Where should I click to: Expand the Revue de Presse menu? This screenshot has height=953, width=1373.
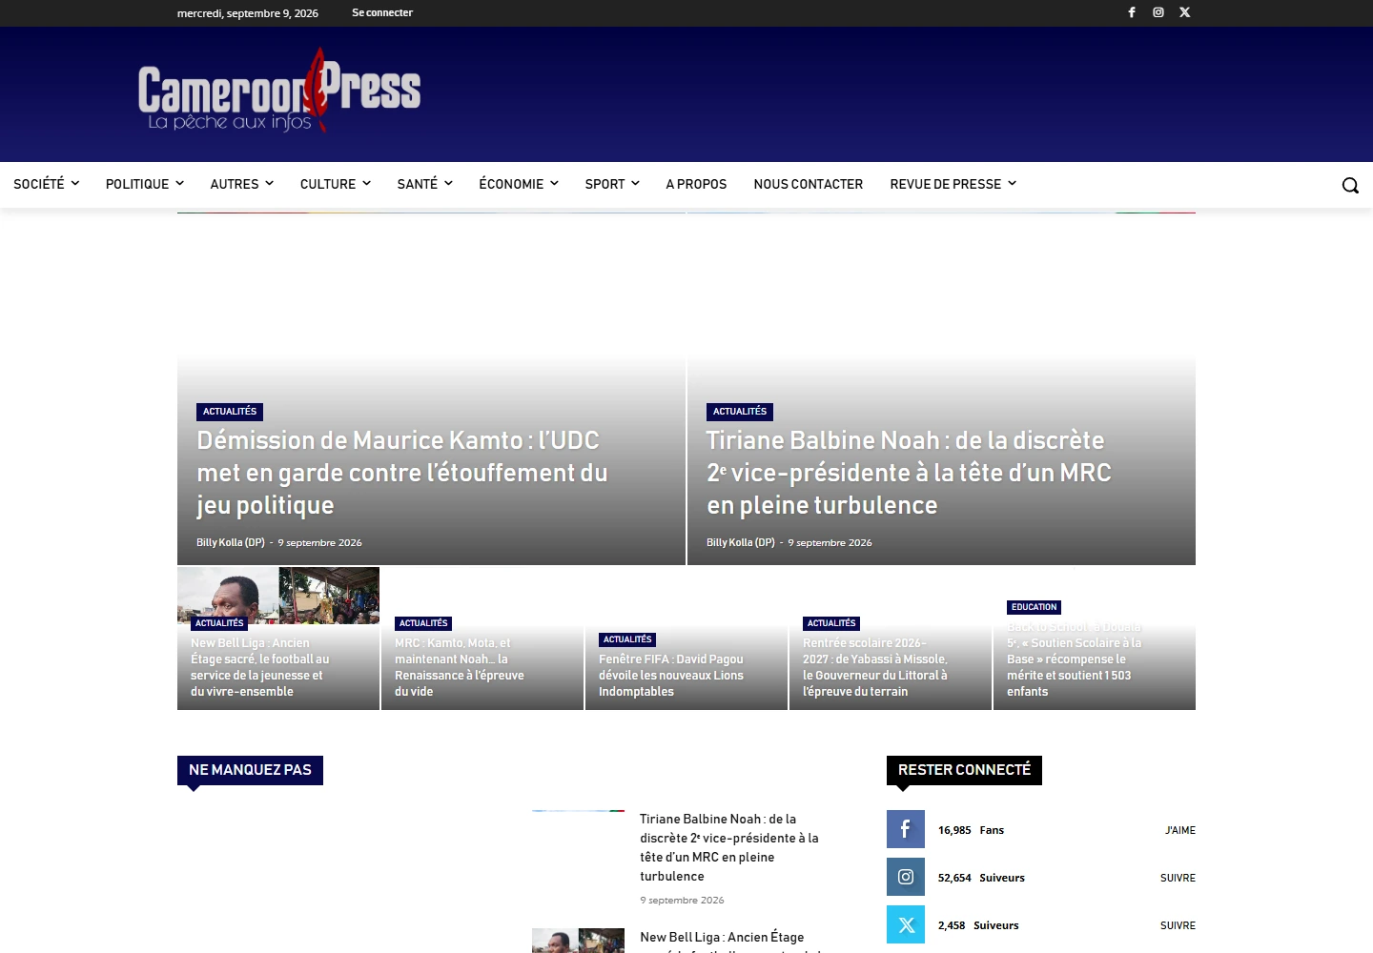pos(953,184)
